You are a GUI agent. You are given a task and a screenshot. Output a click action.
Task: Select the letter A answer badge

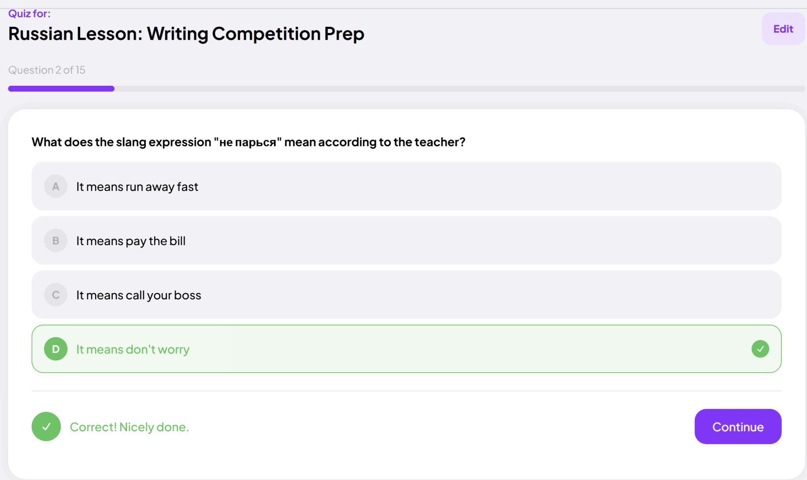coord(56,186)
